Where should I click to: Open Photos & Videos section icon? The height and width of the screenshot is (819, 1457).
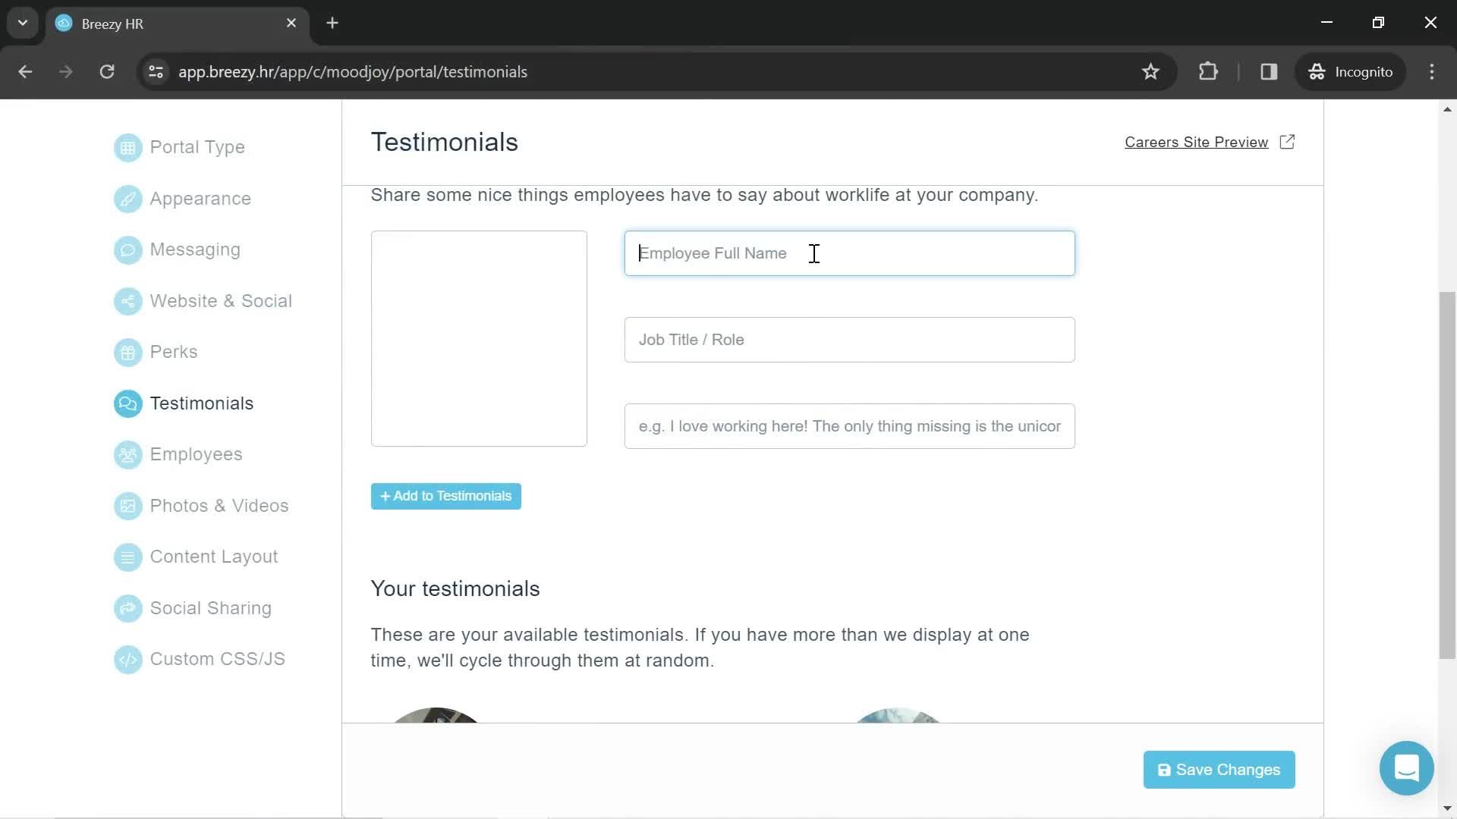pyautogui.click(x=127, y=505)
